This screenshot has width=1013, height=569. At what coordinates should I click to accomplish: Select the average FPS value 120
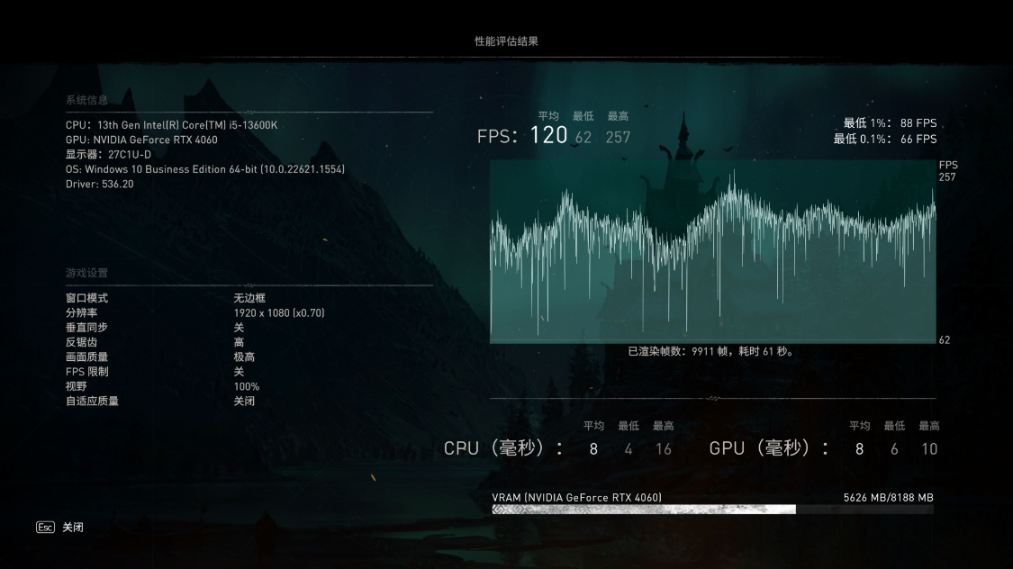point(548,135)
